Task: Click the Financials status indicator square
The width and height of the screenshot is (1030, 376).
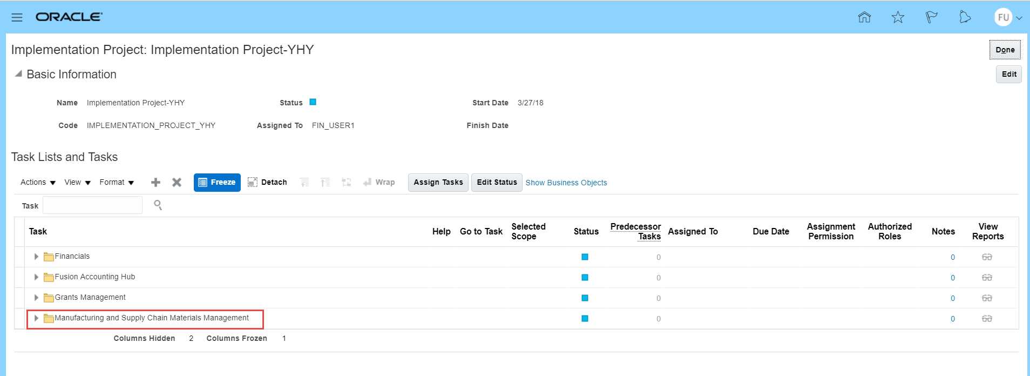Action: [x=585, y=257]
